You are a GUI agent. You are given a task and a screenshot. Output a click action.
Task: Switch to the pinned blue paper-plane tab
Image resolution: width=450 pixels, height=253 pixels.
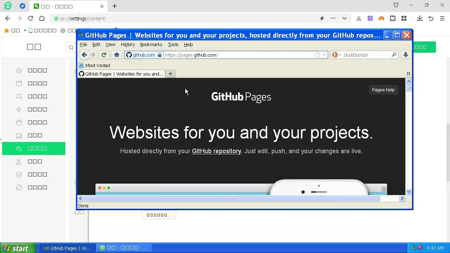22,6
